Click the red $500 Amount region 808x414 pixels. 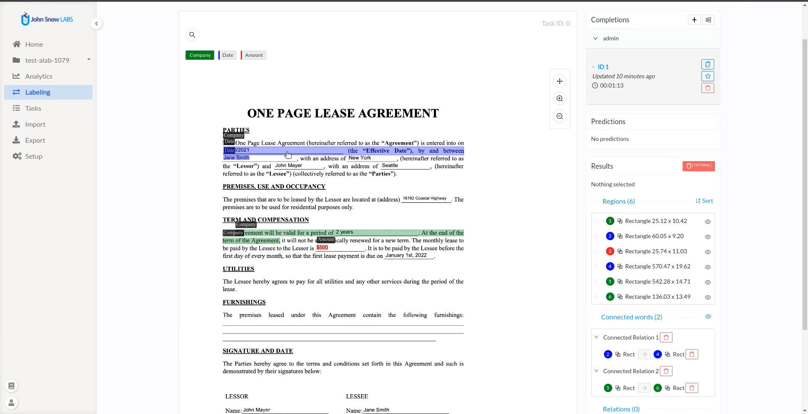322,248
